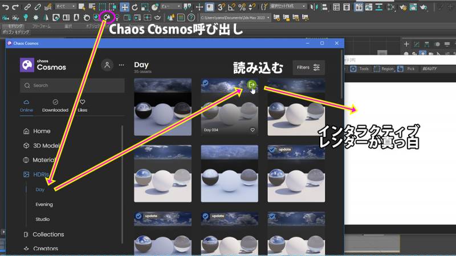Click the V-Ray sun light icon
Image resolution: width=456 pixels, height=256 pixels.
coord(36,18)
